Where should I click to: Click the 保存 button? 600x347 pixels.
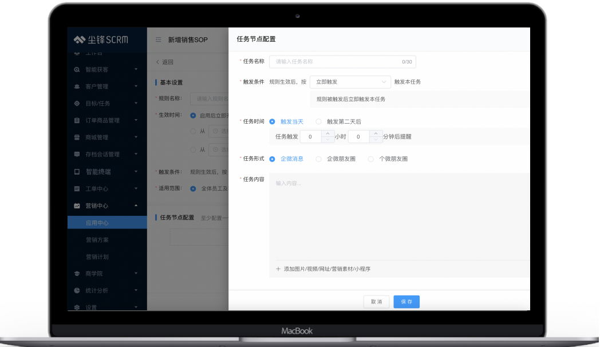(x=406, y=302)
